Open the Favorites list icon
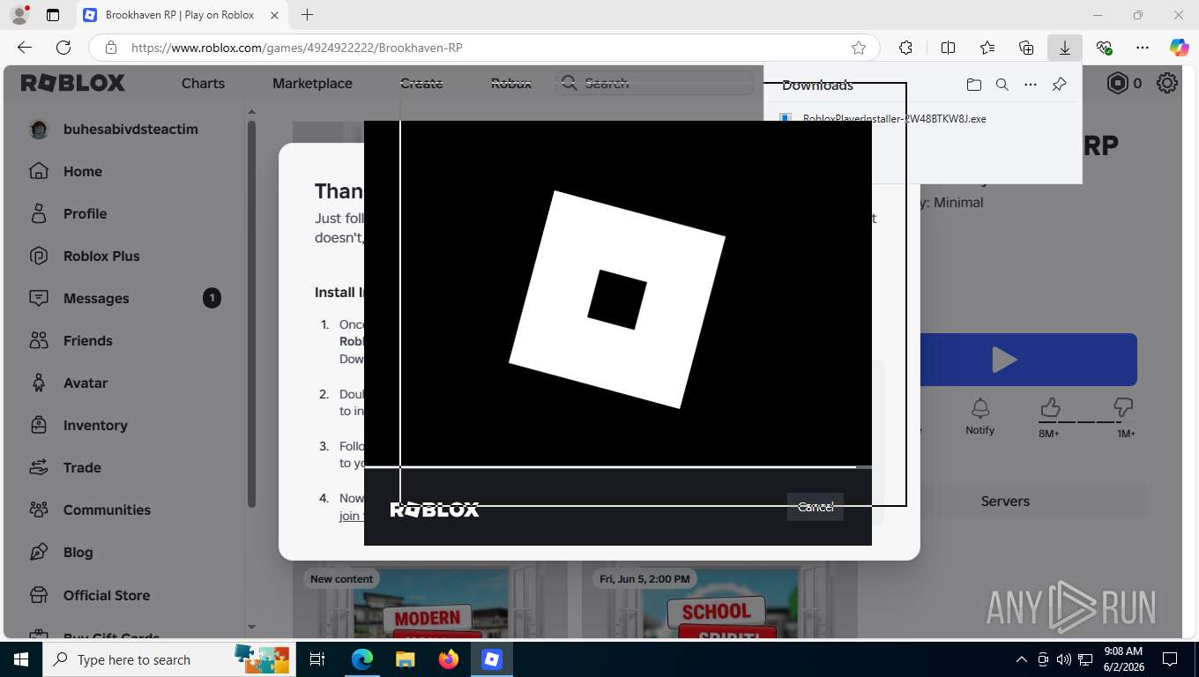 [x=987, y=48]
